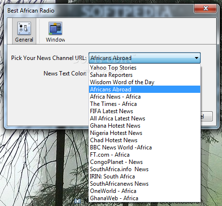
Task: Choose Africa News - Africa channel
Action: tap(145, 97)
